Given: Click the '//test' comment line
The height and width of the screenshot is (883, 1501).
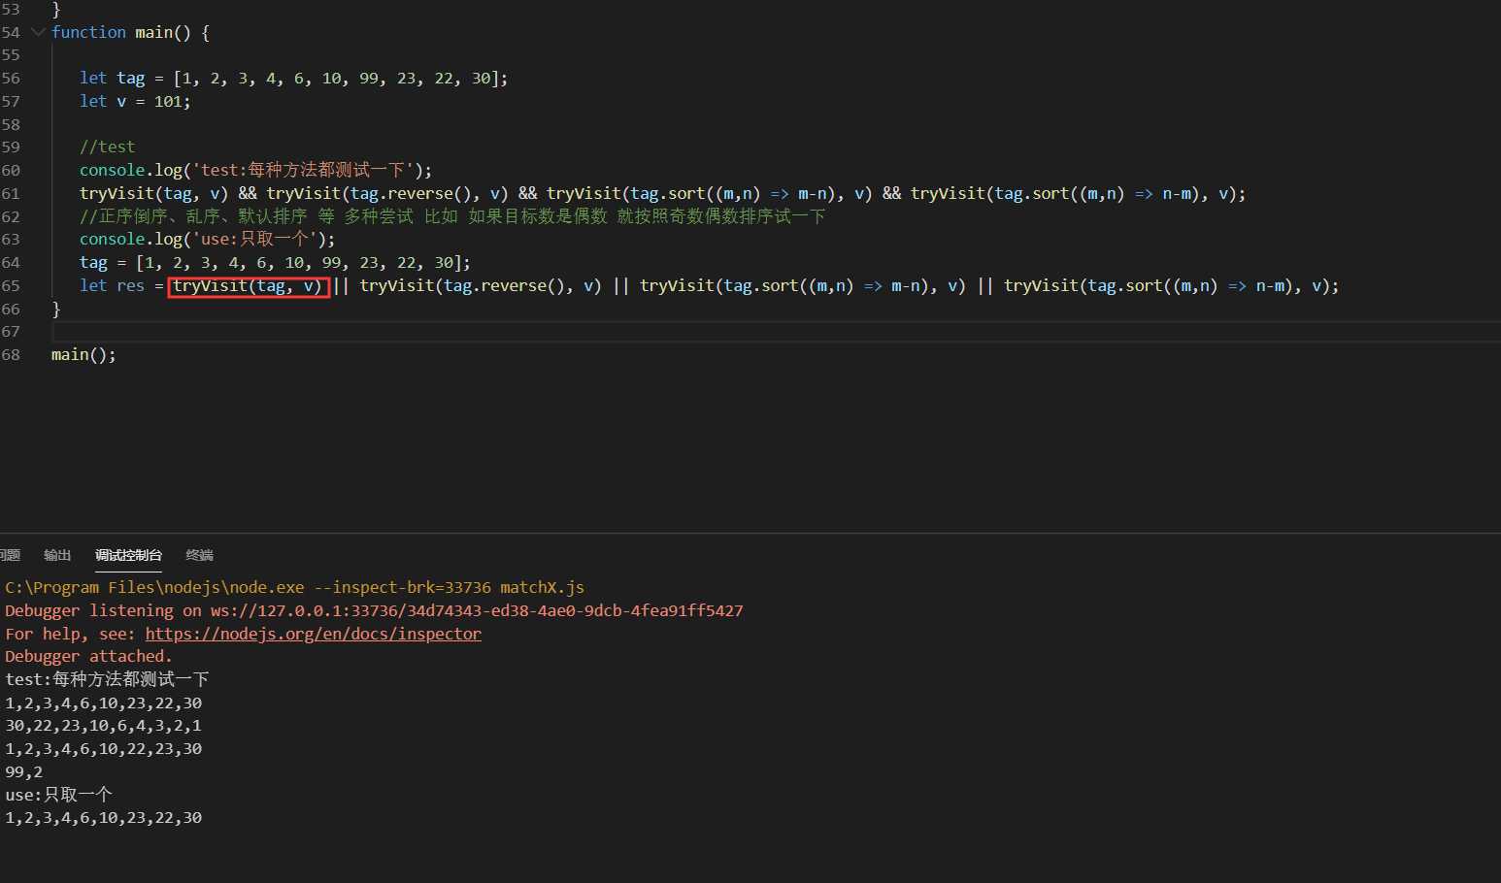Looking at the screenshot, I should 107,147.
